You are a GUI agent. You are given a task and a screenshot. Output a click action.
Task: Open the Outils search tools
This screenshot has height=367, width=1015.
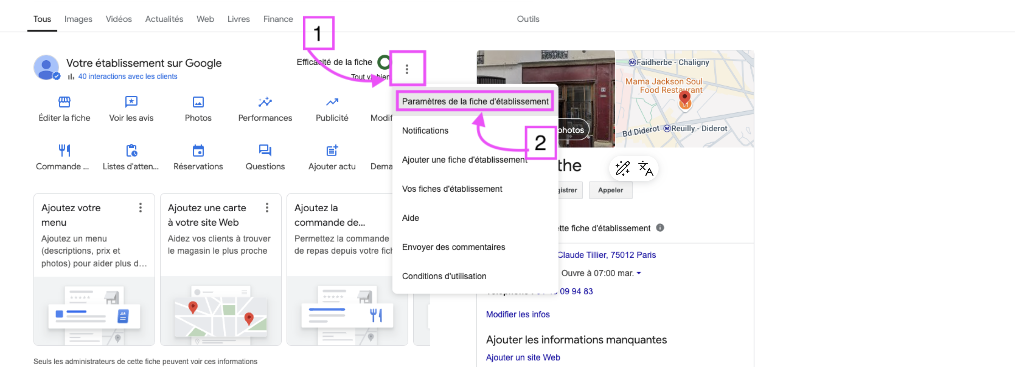point(528,19)
